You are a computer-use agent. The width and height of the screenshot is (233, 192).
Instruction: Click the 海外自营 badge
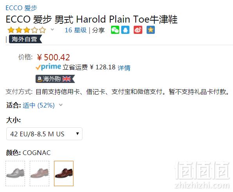coord(25,39)
